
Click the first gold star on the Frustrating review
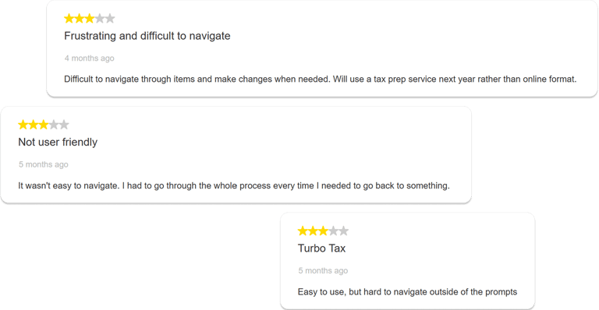69,18
